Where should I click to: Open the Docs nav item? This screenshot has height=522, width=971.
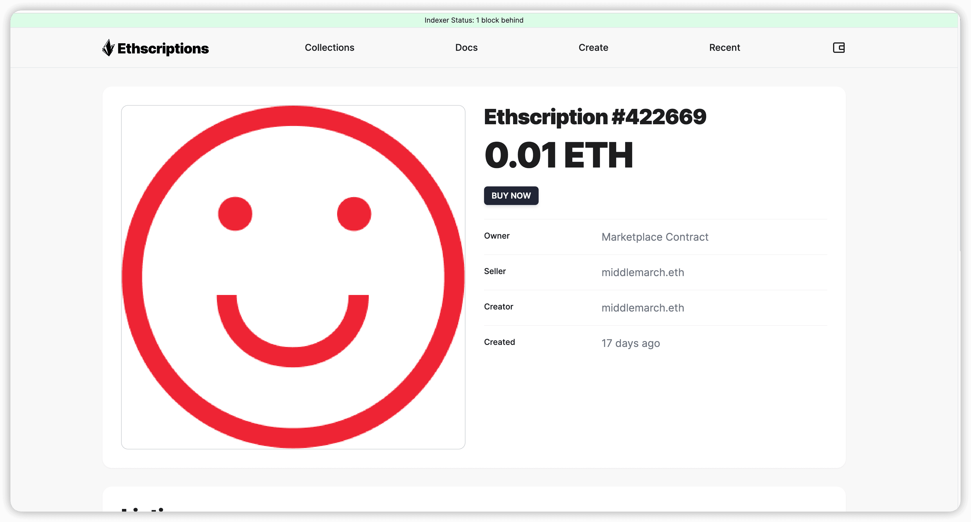pos(466,48)
